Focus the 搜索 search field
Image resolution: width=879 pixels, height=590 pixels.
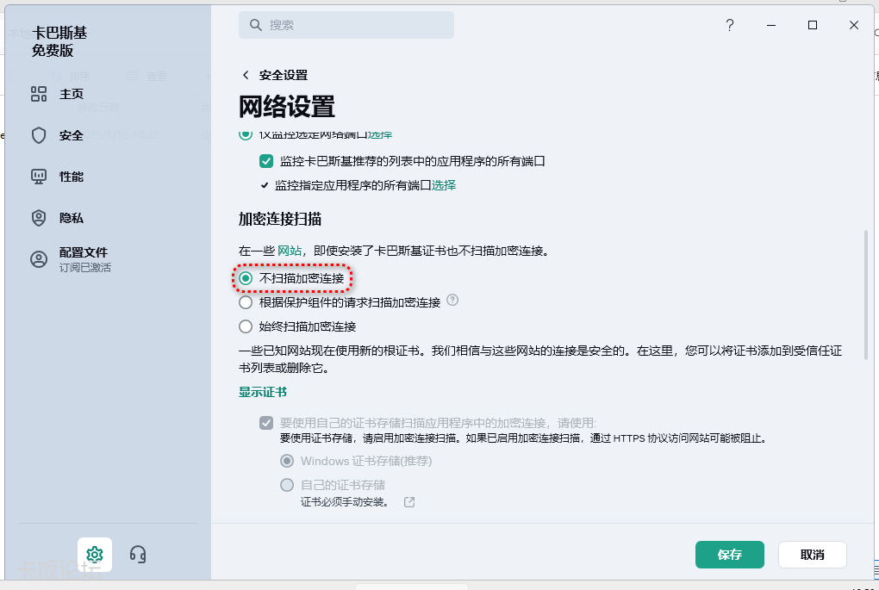coord(346,25)
